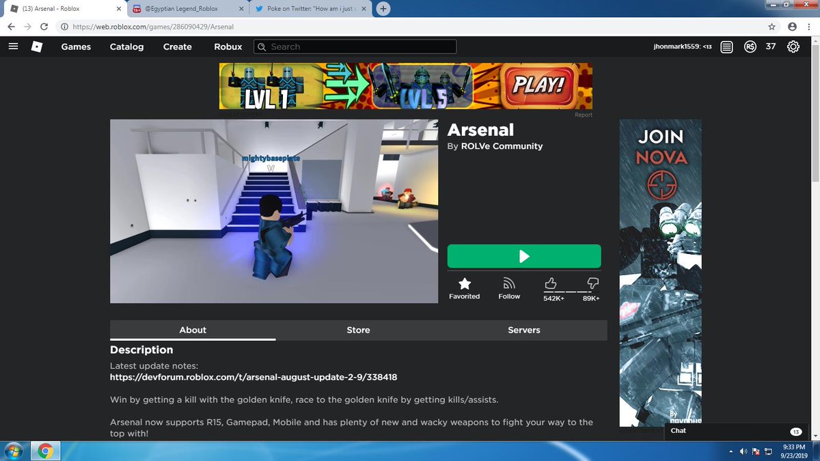Open the Robux menu item
The width and height of the screenshot is (820, 461).
click(x=228, y=46)
